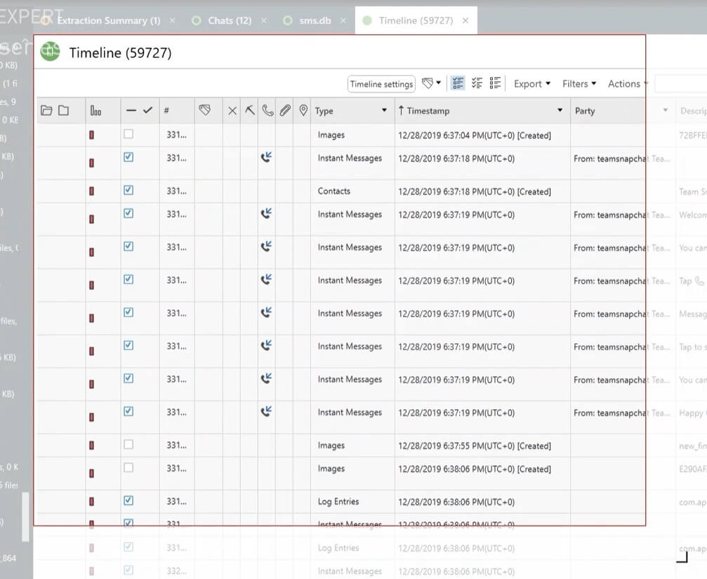Click the phone column header icon
Screen dimensions: 707x579
coord(267,110)
